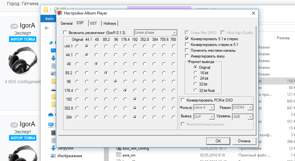The height and width of the screenshot is (161, 295).
Task: Select the 16 bit output format
Action: coord(196,73)
